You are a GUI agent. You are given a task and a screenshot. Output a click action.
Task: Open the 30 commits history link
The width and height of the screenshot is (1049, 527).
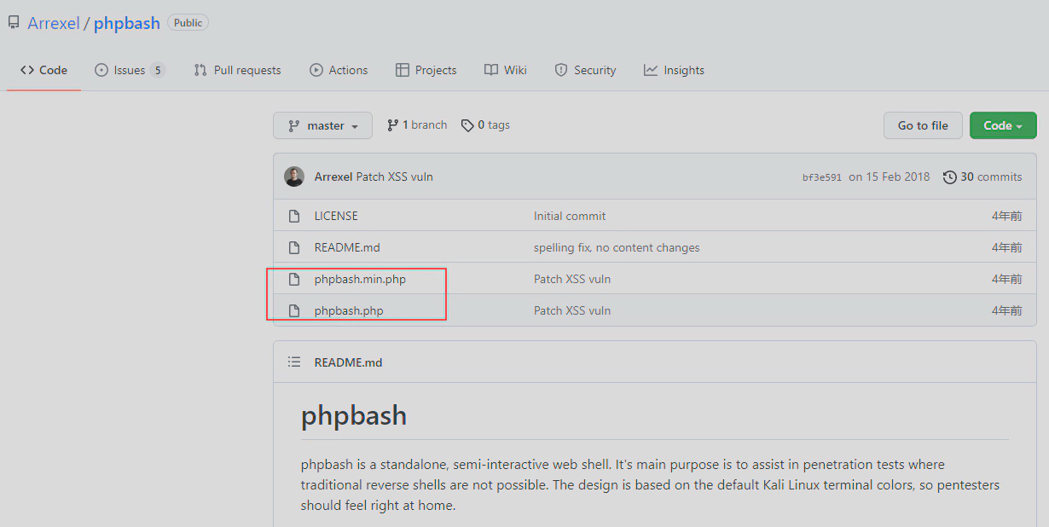[990, 177]
